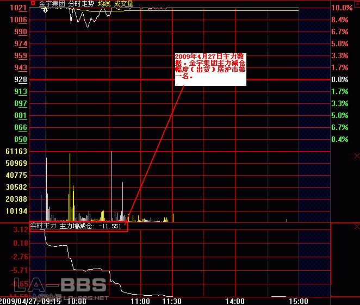Select the 实时主力 indicator label
The image size is (360, 305).
point(44,226)
